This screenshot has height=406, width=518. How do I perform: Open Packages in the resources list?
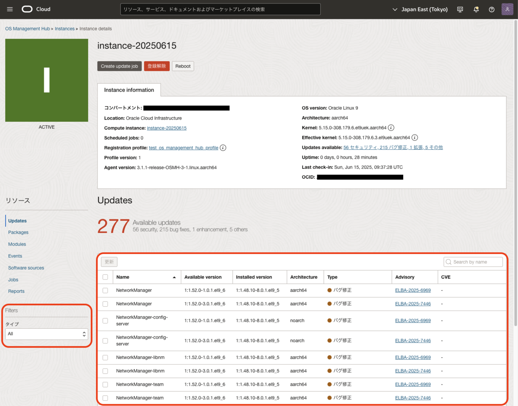click(x=18, y=232)
